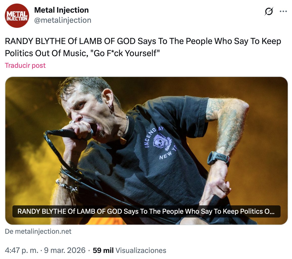Click the RANDY BLYTHE post text first line
The height and width of the screenshot is (259, 292).
click(143, 41)
